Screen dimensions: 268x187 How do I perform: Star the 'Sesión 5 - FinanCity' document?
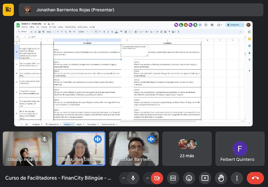(x=45, y=24)
